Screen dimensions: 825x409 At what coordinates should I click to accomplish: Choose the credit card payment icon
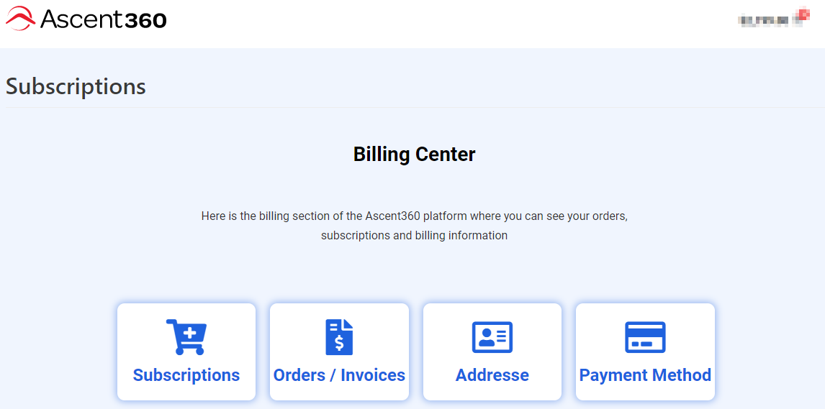(x=645, y=337)
